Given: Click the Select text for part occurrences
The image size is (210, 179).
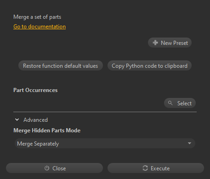Looking at the screenshot, I should click(x=184, y=103).
